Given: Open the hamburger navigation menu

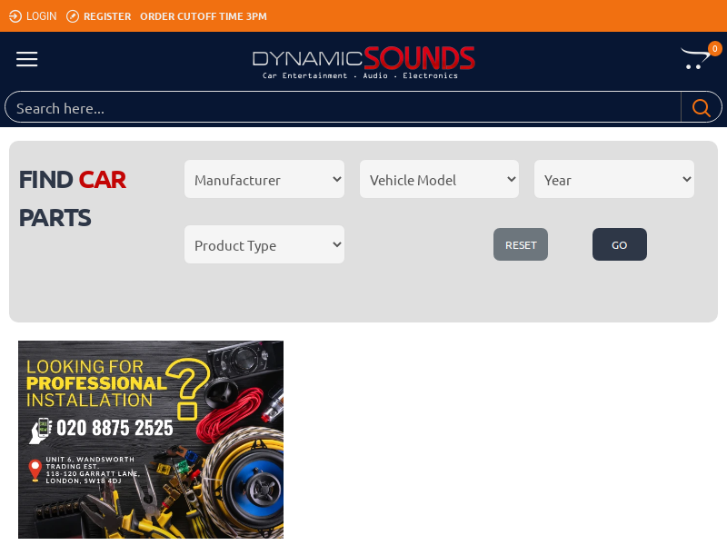Looking at the screenshot, I should click(x=27, y=59).
